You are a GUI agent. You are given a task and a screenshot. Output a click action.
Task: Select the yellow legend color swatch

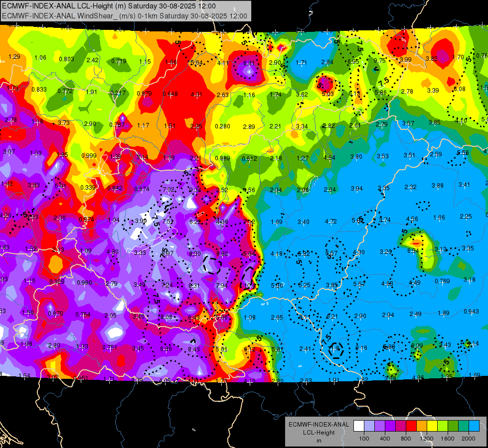pos(432,426)
